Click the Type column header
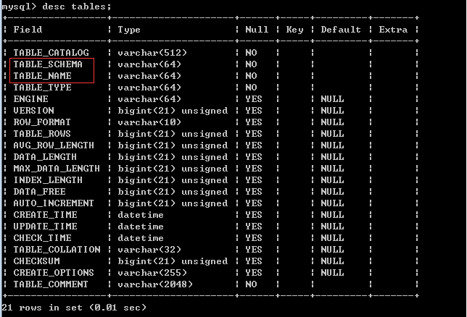The width and height of the screenshot is (467, 317). coord(129,30)
